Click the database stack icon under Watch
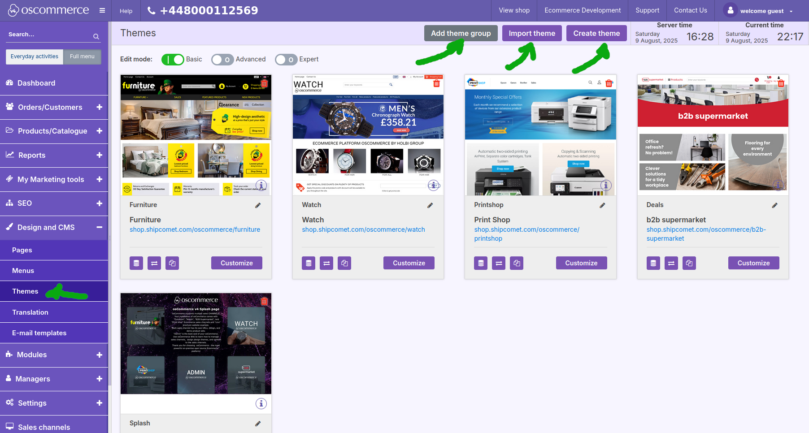The height and width of the screenshot is (433, 809). [x=309, y=263]
